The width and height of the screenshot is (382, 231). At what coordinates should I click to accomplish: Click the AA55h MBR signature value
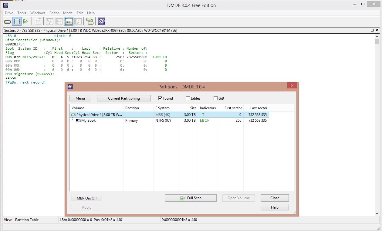[11, 78]
